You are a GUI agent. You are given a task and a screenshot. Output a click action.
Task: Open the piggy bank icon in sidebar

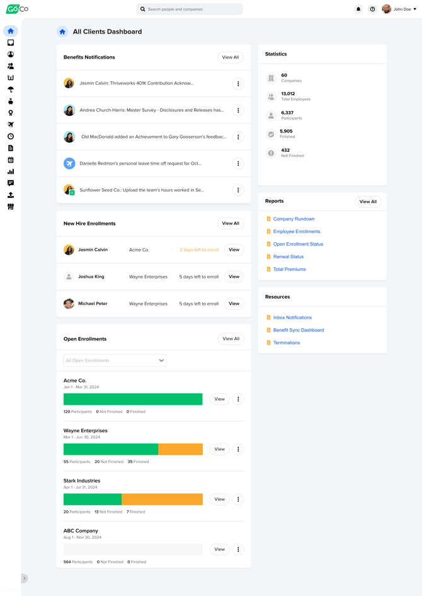pyautogui.click(x=11, y=101)
